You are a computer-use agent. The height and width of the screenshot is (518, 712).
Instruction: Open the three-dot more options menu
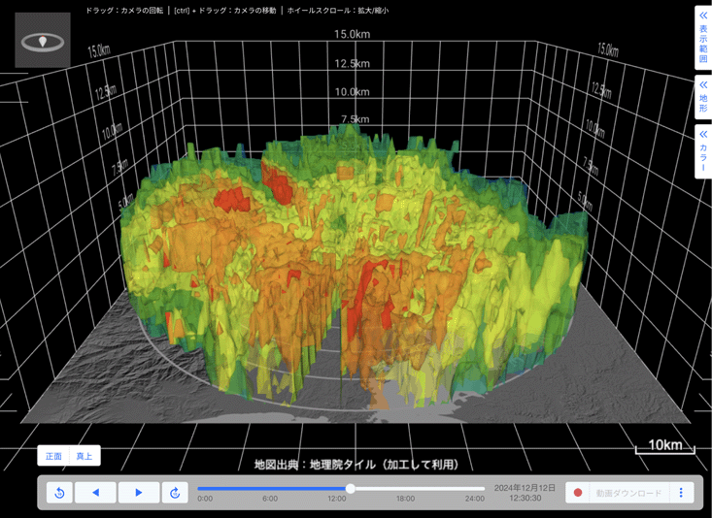coord(681,493)
